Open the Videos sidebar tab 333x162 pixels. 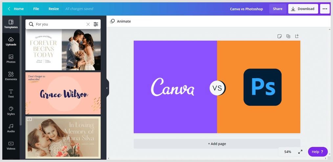(11, 146)
